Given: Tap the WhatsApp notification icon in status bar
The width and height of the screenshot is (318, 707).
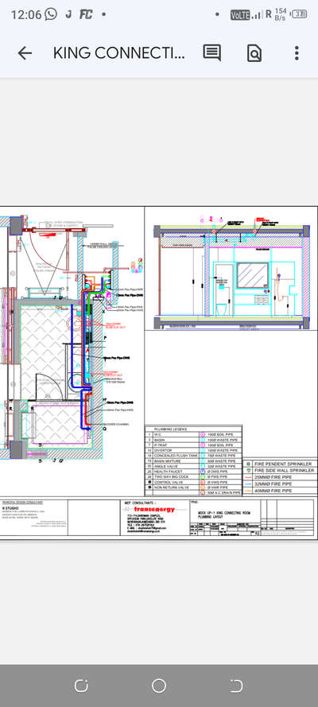Looking at the screenshot, I should pos(51,14).
